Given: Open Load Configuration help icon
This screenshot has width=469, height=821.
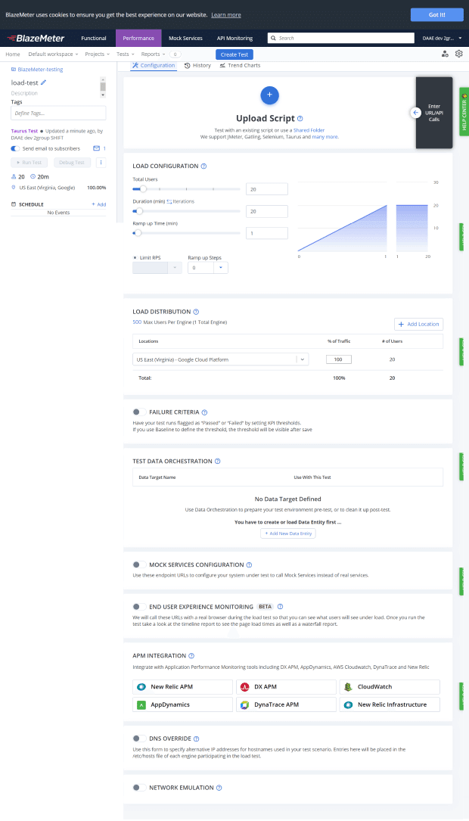Looking at the screenshot, I should tap(203, 166).
